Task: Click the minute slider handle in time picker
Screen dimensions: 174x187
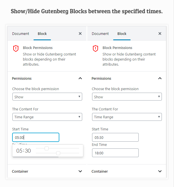Action: click(x=58, y=153)
